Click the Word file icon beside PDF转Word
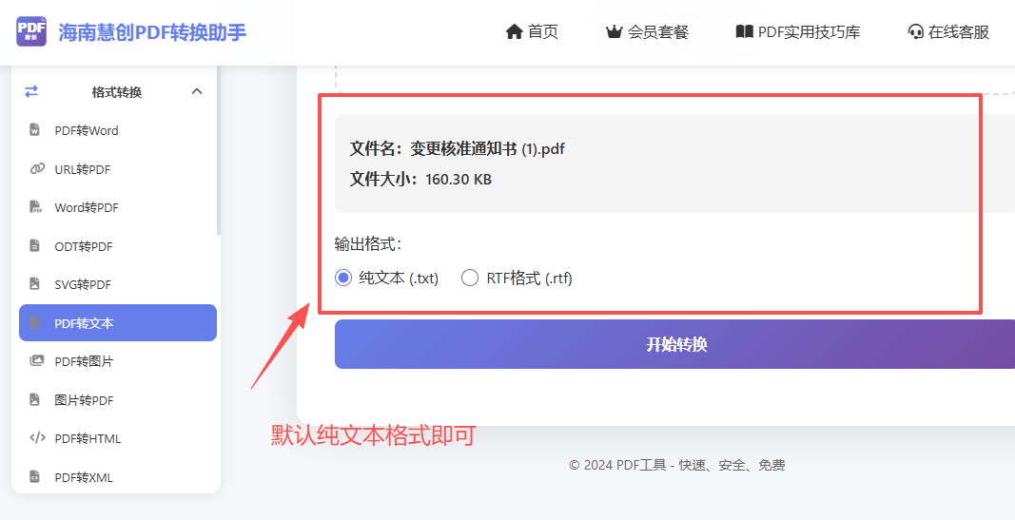This screenshot has width=1015, height=520. [x=35, y=130]
